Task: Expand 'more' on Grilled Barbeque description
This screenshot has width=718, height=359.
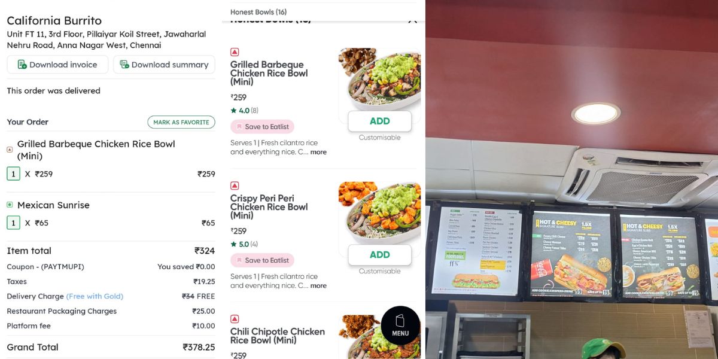Action: 318,152
